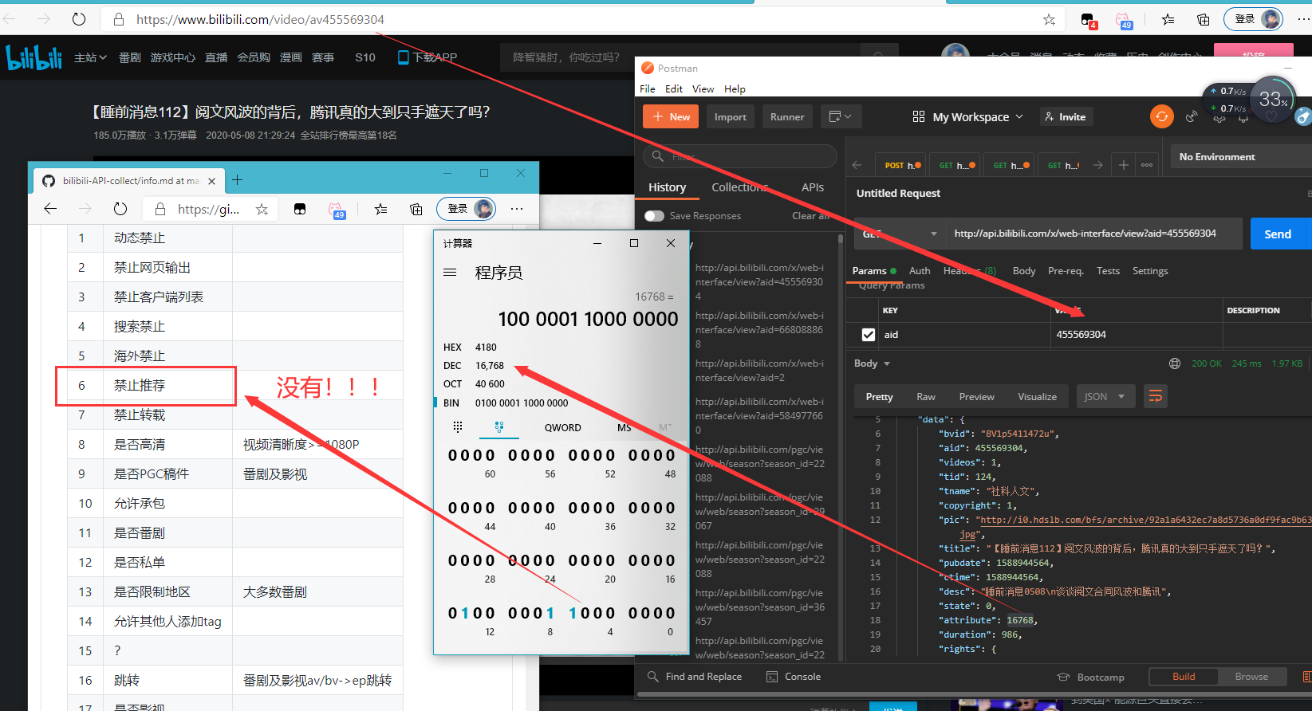Toggle calculator bit 7 value 1

pos(574,613)
